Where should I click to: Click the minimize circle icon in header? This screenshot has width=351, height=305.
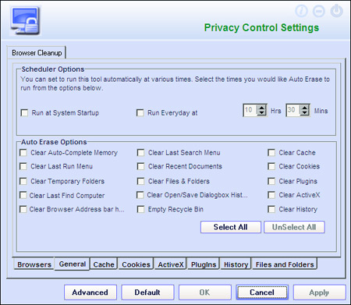coord(319,11)
